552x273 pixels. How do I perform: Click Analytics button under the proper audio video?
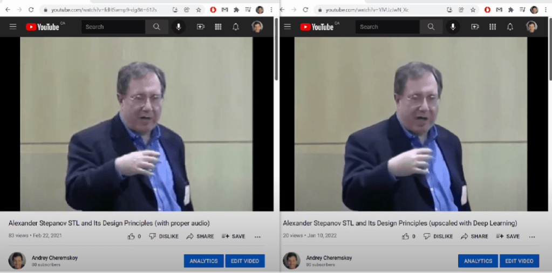click(x=203, y=261)
